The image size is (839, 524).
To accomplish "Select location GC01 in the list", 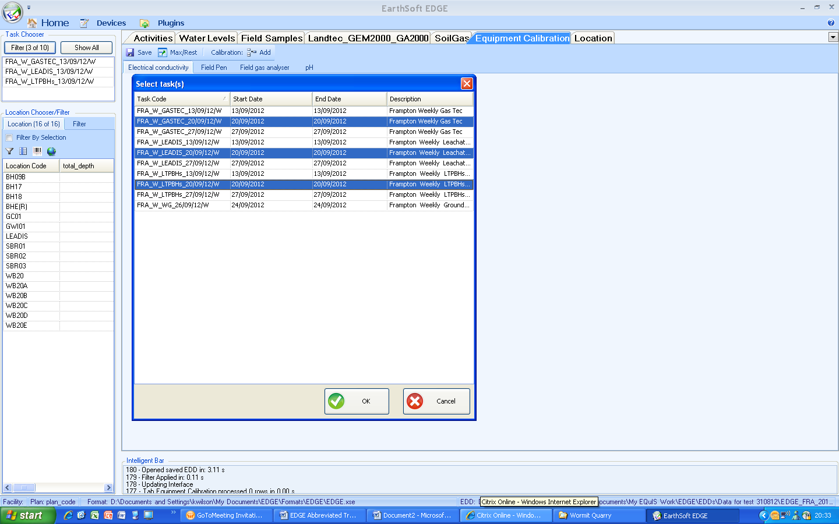I will pyautogui.click(x=58, y=217).
